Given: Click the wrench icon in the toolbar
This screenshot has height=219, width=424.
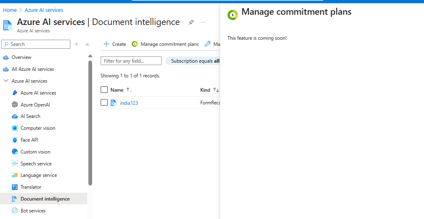Looking at the screenshot, I should tap(207, 44).
